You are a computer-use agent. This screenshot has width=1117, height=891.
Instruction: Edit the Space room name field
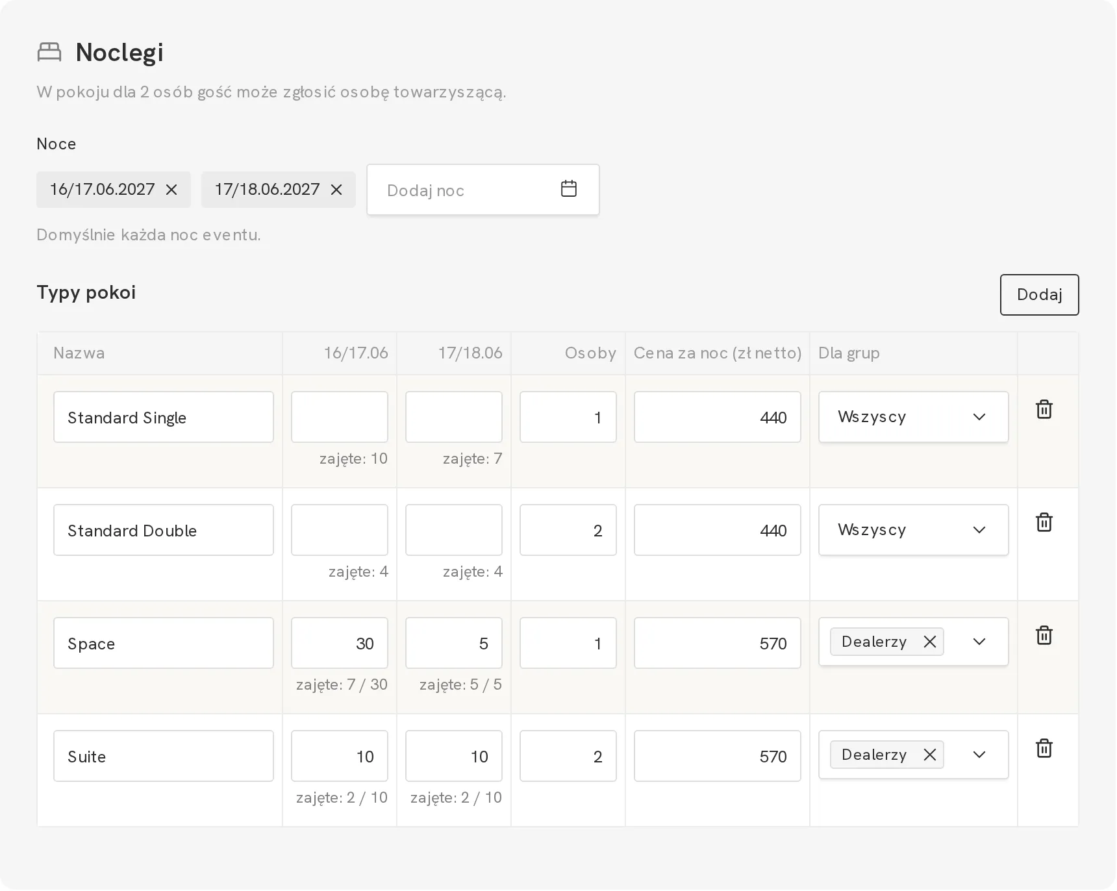click(164, 643)
